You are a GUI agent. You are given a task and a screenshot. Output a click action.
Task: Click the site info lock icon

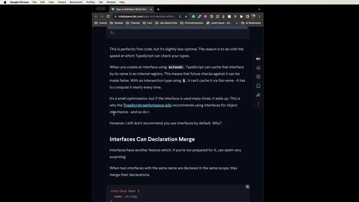(x=116, y=16)
